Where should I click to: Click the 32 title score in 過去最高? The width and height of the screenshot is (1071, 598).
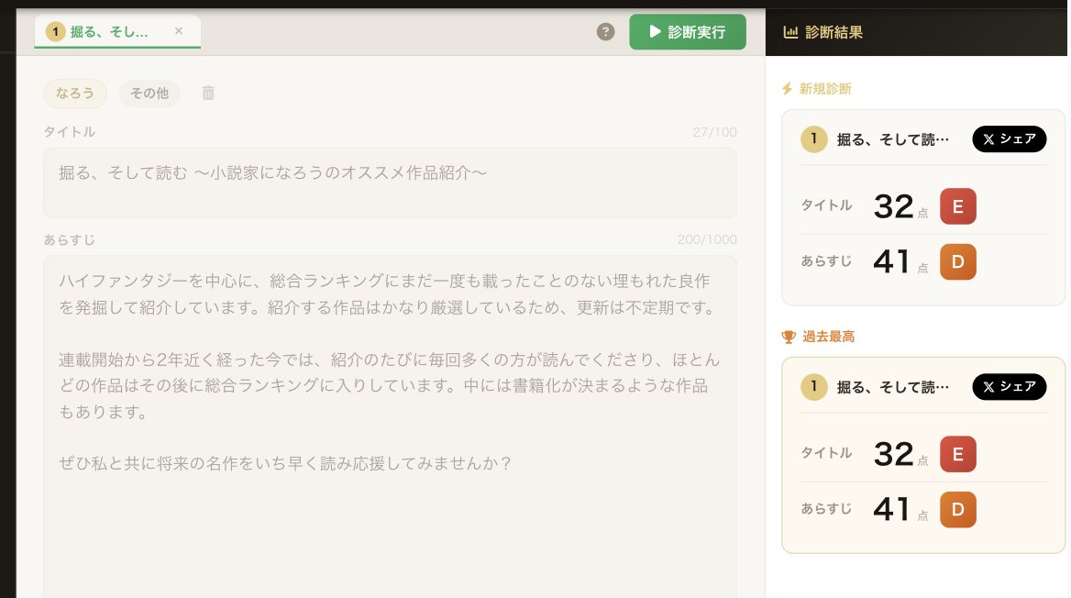[x=893, y=454]
